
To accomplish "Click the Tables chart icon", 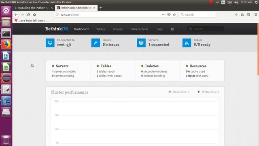I will pyautogui.click(x=187, y=43).
